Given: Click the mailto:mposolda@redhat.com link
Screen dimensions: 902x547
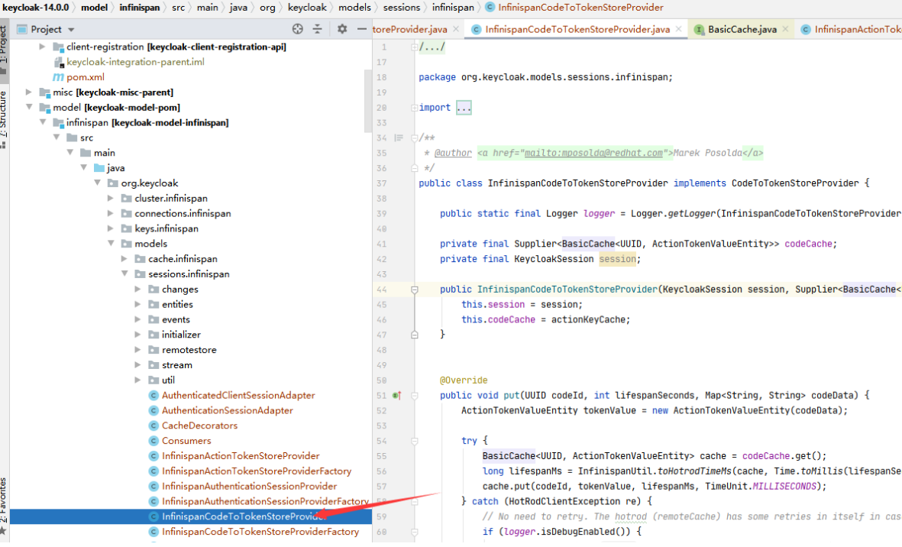Looking at the screenshot, I should pyautogui.click(x=593, y=153).
